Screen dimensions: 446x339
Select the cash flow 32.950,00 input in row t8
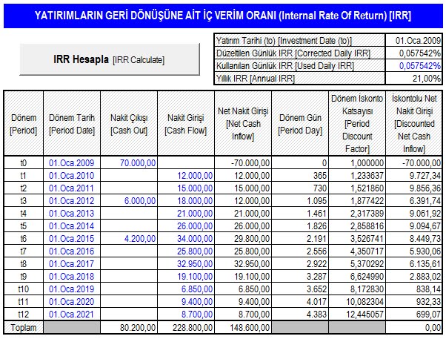[x=186, y=263]
